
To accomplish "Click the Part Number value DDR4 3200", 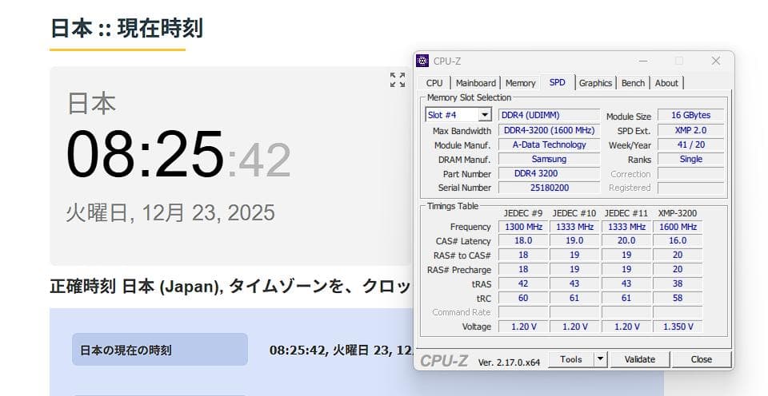I will coord(549,173).
